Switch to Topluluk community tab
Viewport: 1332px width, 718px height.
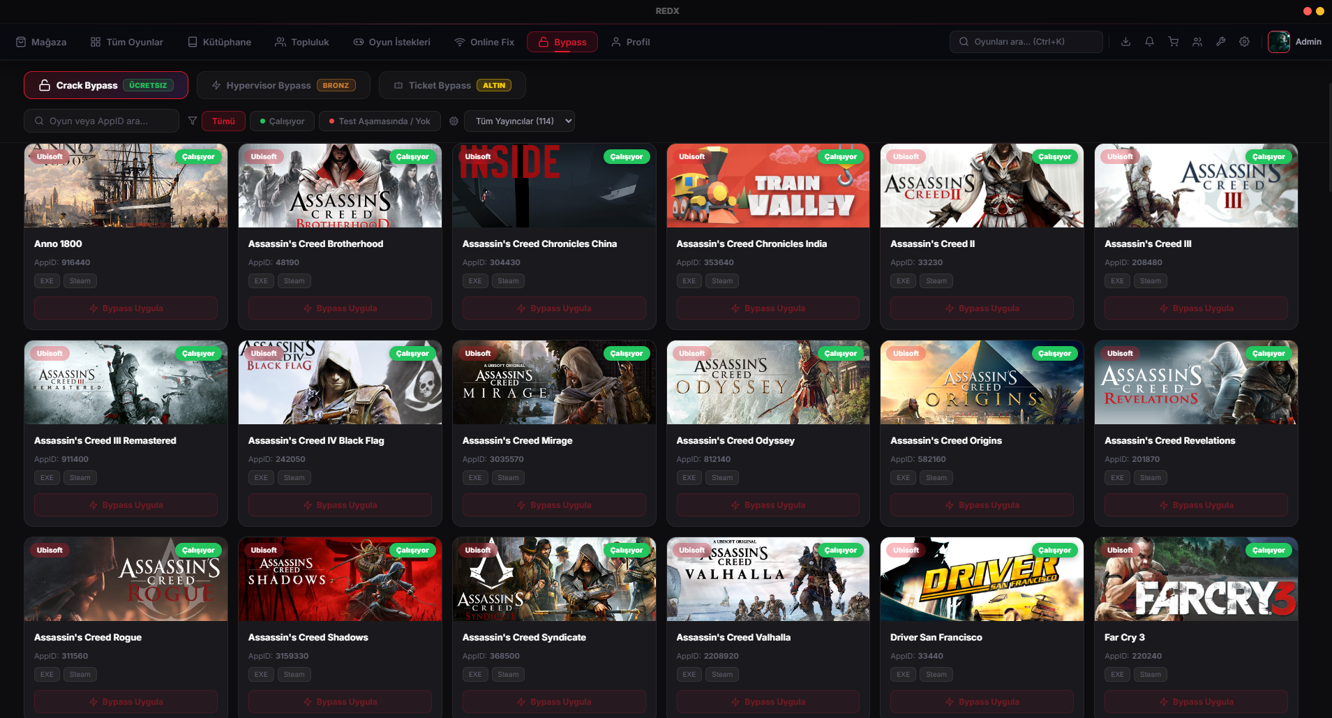[301, 42]
